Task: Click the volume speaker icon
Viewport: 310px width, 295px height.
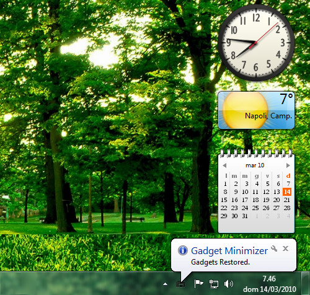Action: [x=228, y=284]
